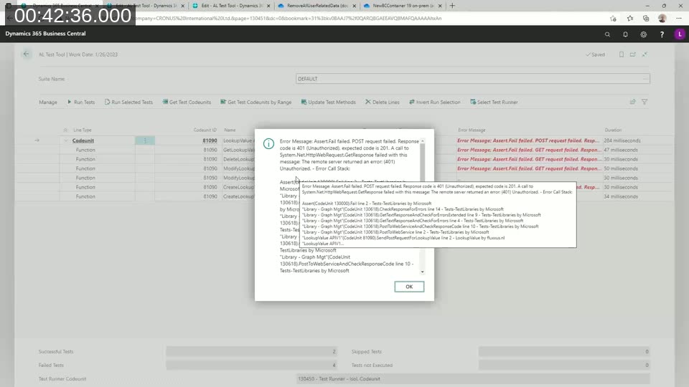This screenshot has width=689, height=387.
Task: Open Codeunit ID 81090 link in first row
Action: click(x=210, y=141)
